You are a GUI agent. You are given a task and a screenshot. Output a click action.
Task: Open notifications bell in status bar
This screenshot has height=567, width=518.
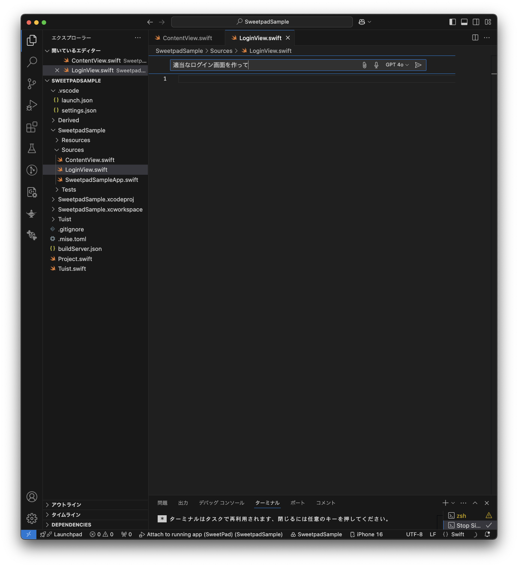pos(487,534)
